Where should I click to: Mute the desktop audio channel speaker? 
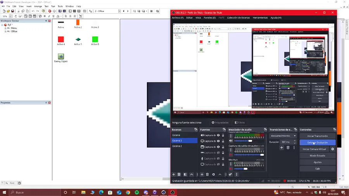click(231, 141)
